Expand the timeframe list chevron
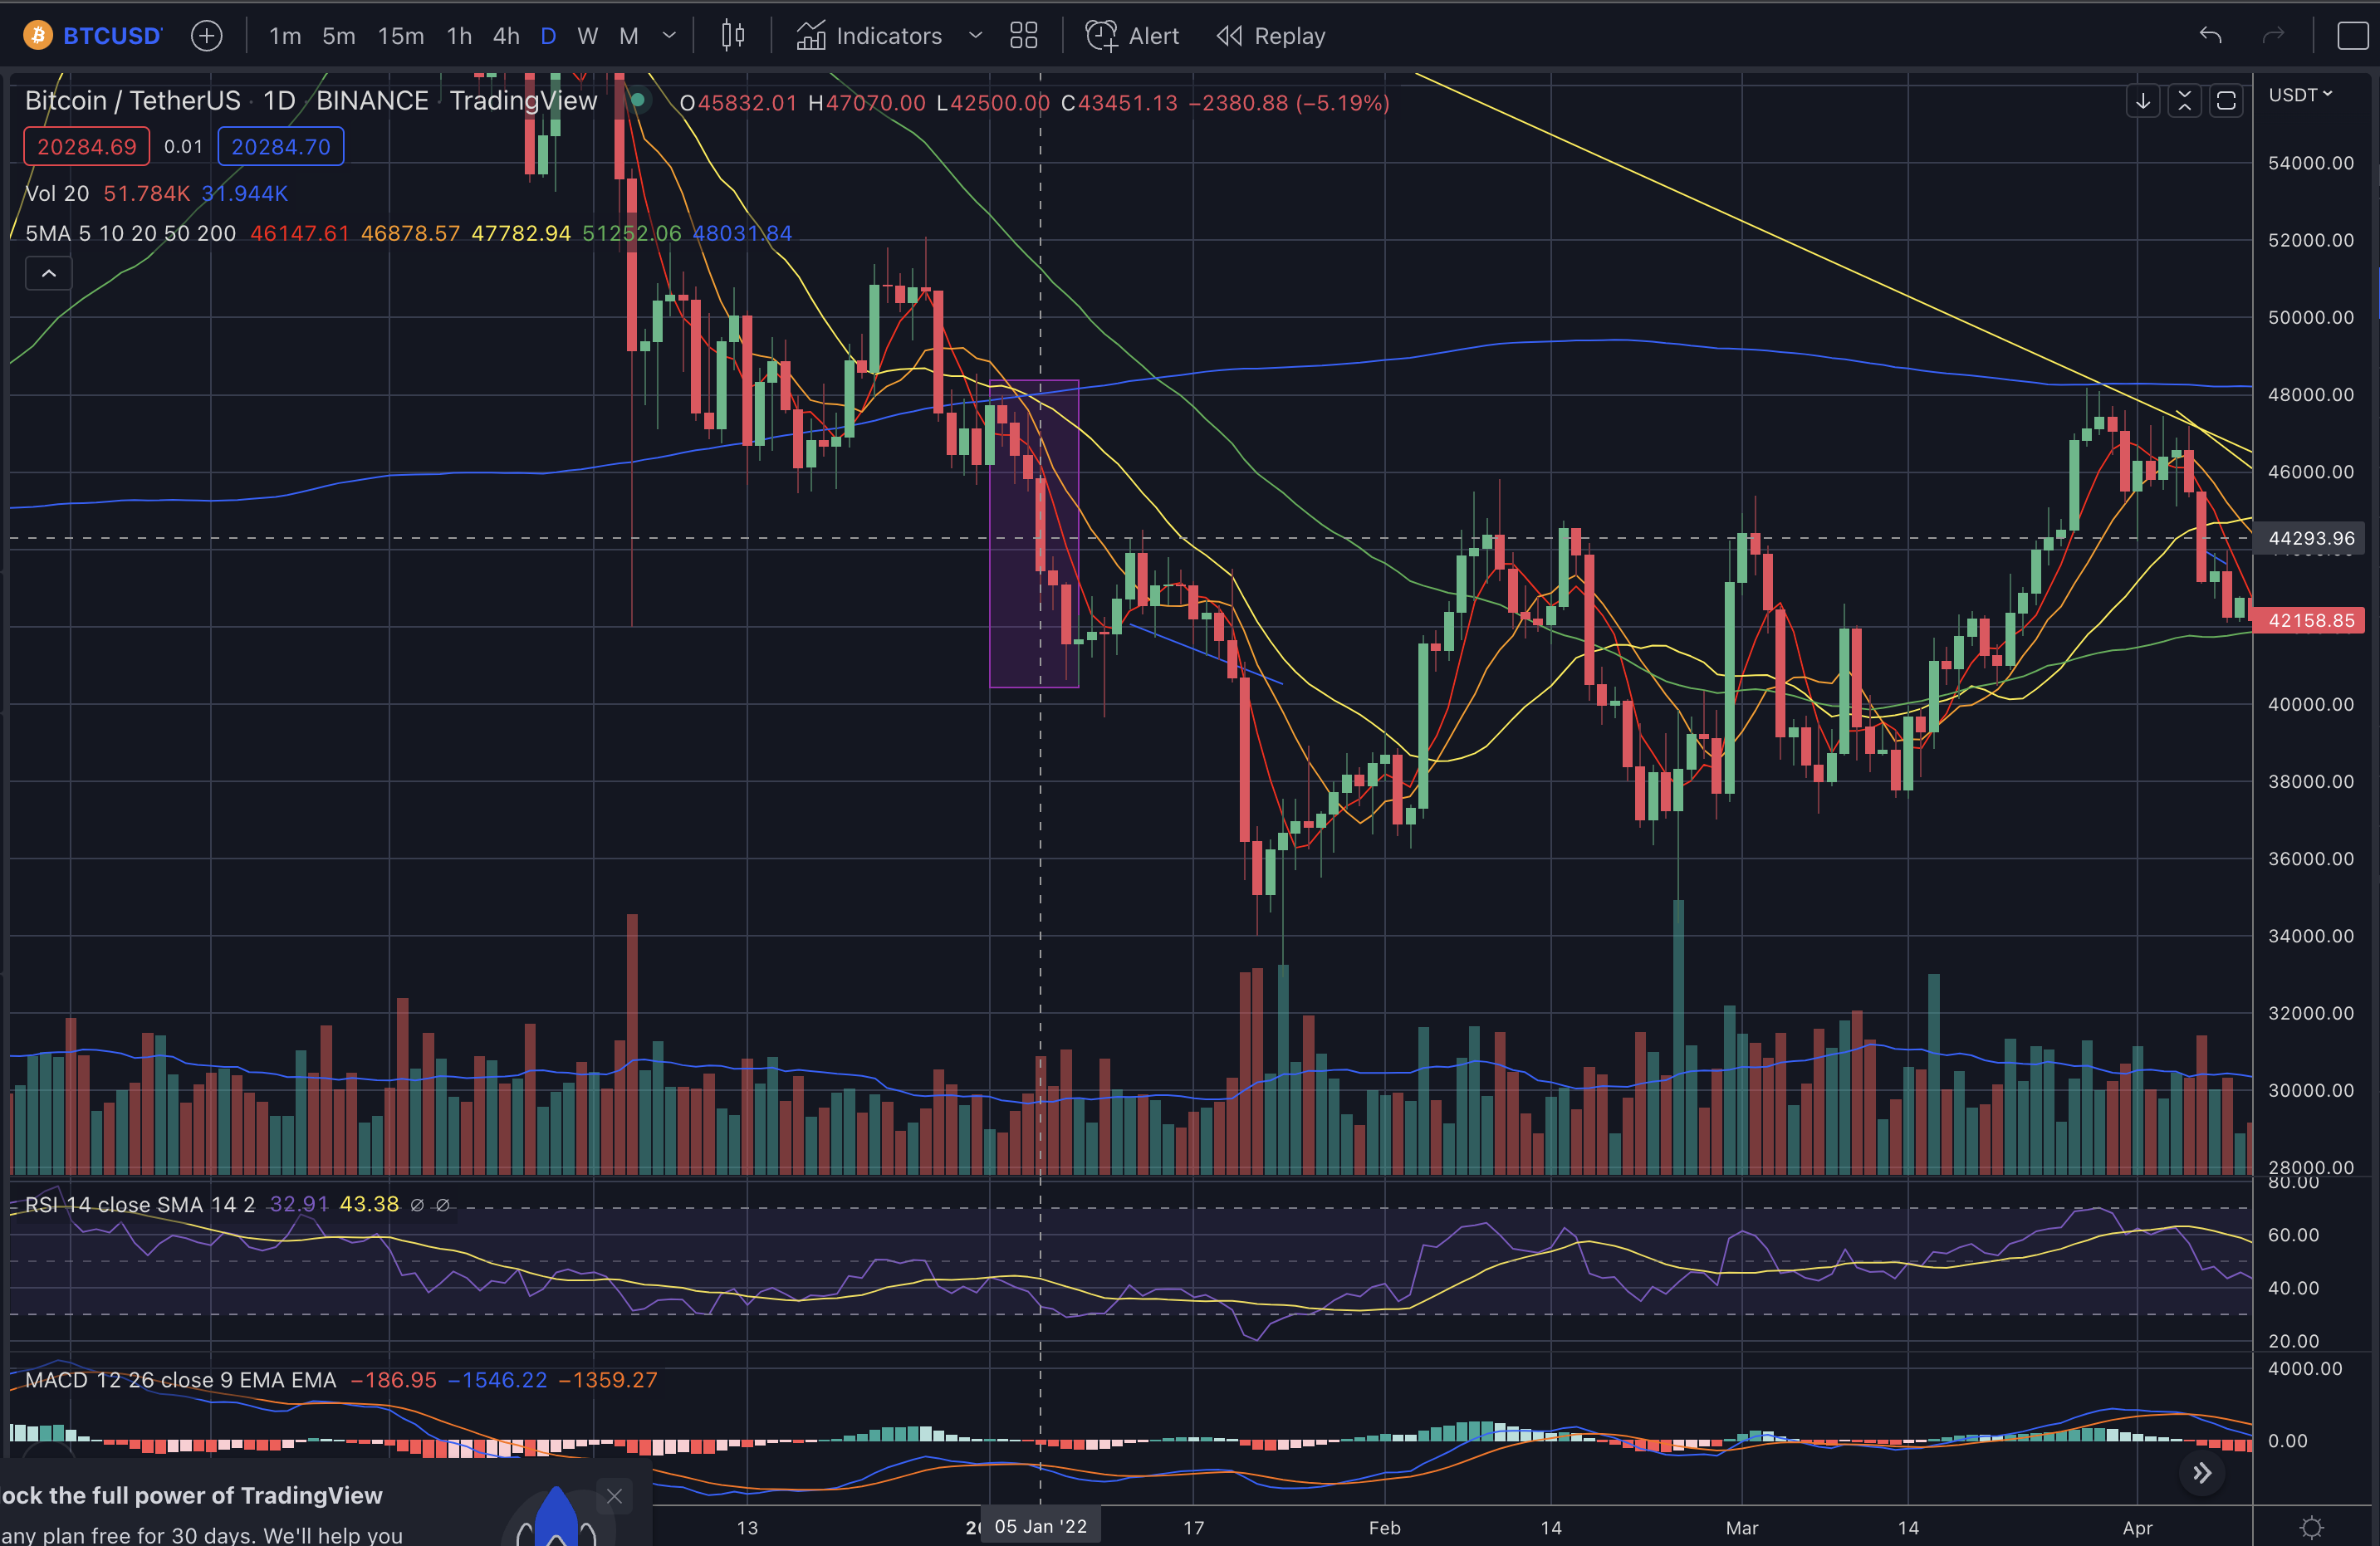Viewport: 2380px width, 1546px height. tap(670, 36)
